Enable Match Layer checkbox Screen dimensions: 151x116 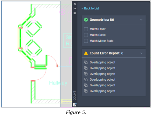point(86,29)
